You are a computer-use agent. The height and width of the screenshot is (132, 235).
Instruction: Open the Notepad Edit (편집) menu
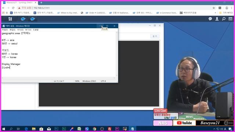[12, 30]
